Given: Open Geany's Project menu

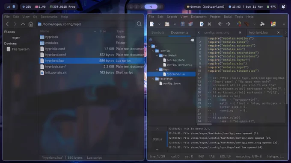Looking at the screenshot, I should [215, 17].
